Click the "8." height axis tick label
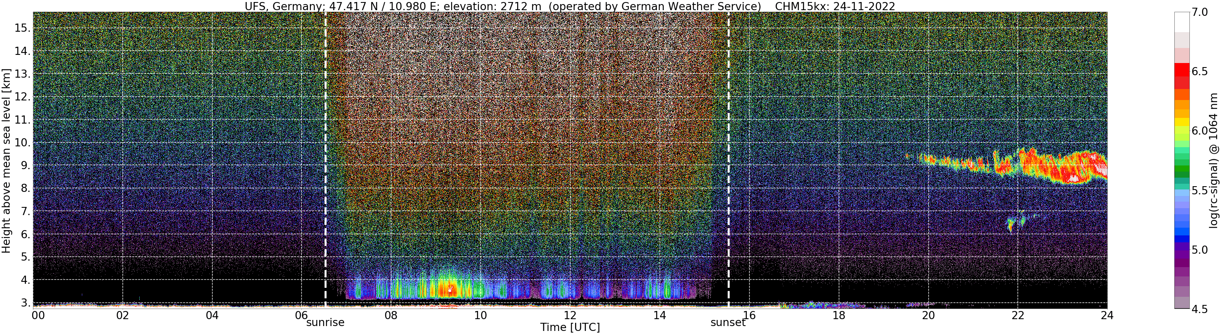Screen dimensions: 1222x335 [26, 189]
